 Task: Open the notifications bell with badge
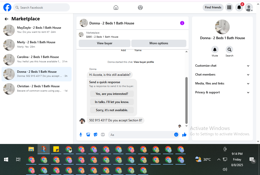tap(239, 7)
